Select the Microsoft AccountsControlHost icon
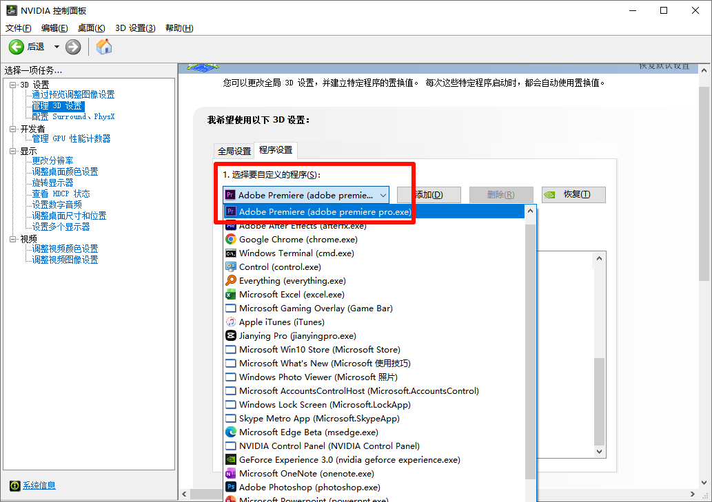The width and height of the screenshot is (712, 502). (x=231, y=391)
